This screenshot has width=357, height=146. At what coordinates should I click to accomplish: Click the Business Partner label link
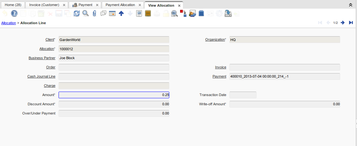42,58
